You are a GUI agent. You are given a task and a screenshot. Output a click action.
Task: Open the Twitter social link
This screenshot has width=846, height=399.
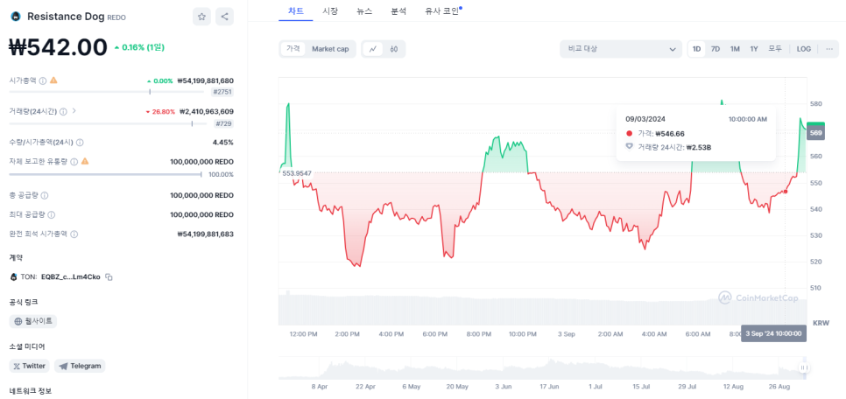[x=30, y=366]
